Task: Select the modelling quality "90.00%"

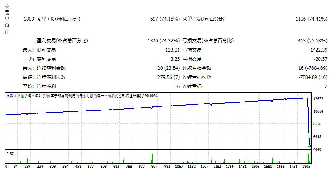Action: point(151,96)
